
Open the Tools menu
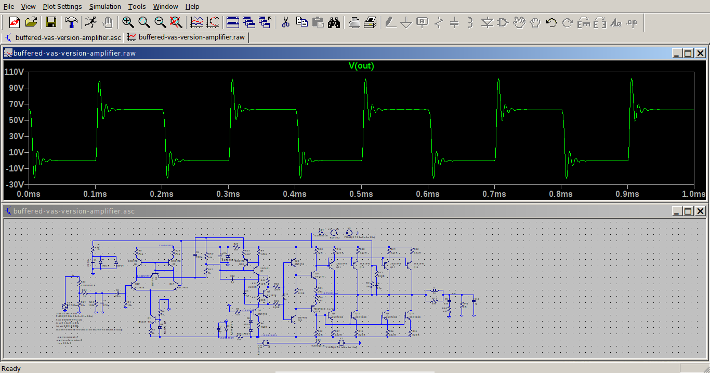pos(137,6)
